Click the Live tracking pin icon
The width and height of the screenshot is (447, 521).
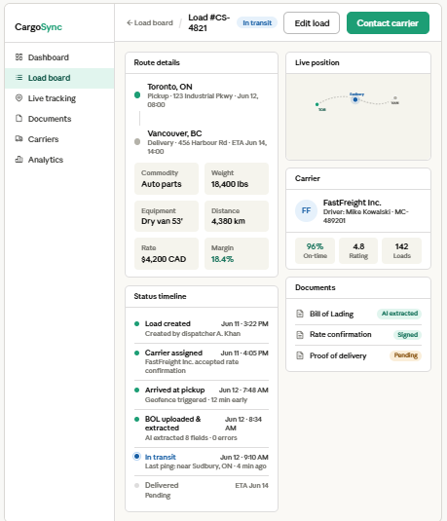pos(19,98)
